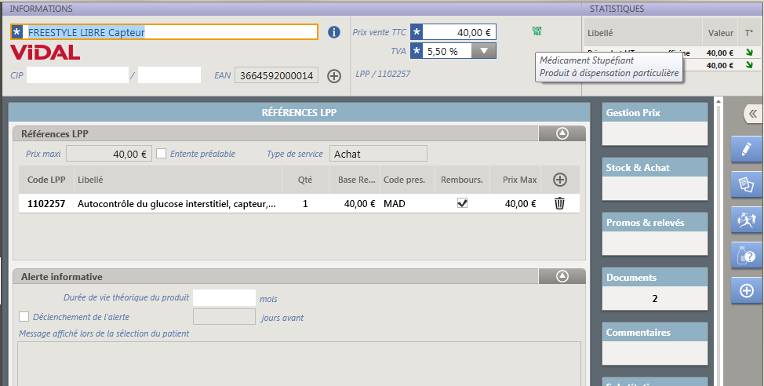Click the FREESTYLE LIBRE Capteur name field
The image size is (764, 386).
coord(165,32)
